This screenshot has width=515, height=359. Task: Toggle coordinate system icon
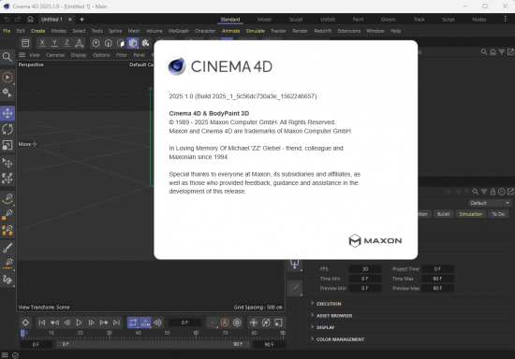[80, 43]
